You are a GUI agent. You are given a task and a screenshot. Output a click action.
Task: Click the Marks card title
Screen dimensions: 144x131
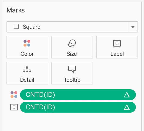[x=16, y=10]
